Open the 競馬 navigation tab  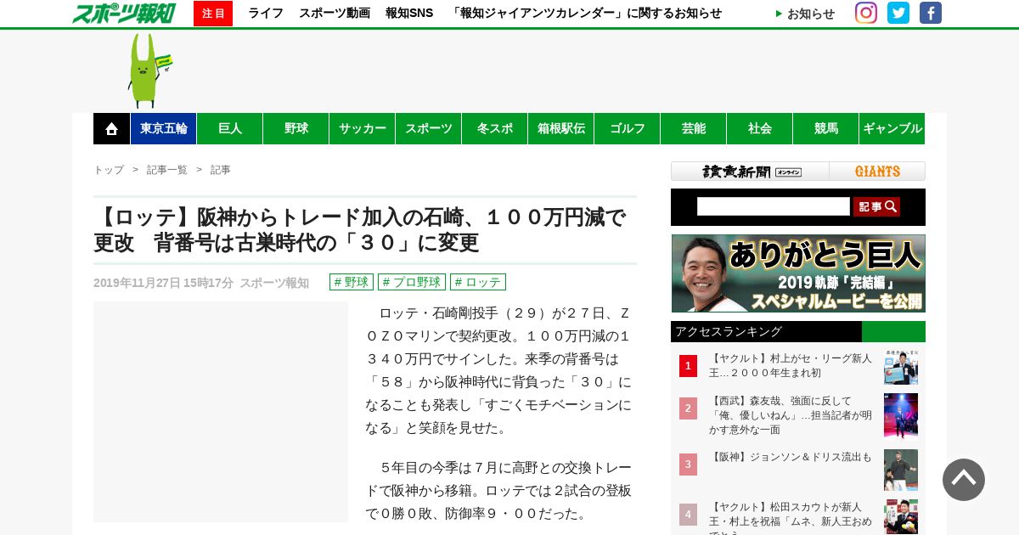coord(826,128)
